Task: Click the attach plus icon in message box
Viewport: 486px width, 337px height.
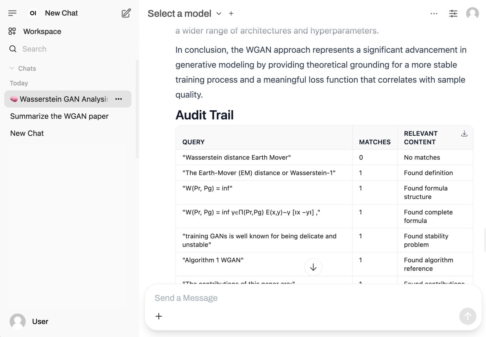Action: (159, 316)
